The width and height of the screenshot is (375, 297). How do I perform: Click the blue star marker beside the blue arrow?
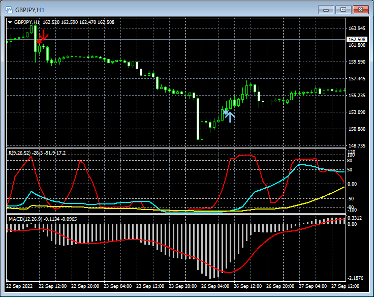coord(226,111)
